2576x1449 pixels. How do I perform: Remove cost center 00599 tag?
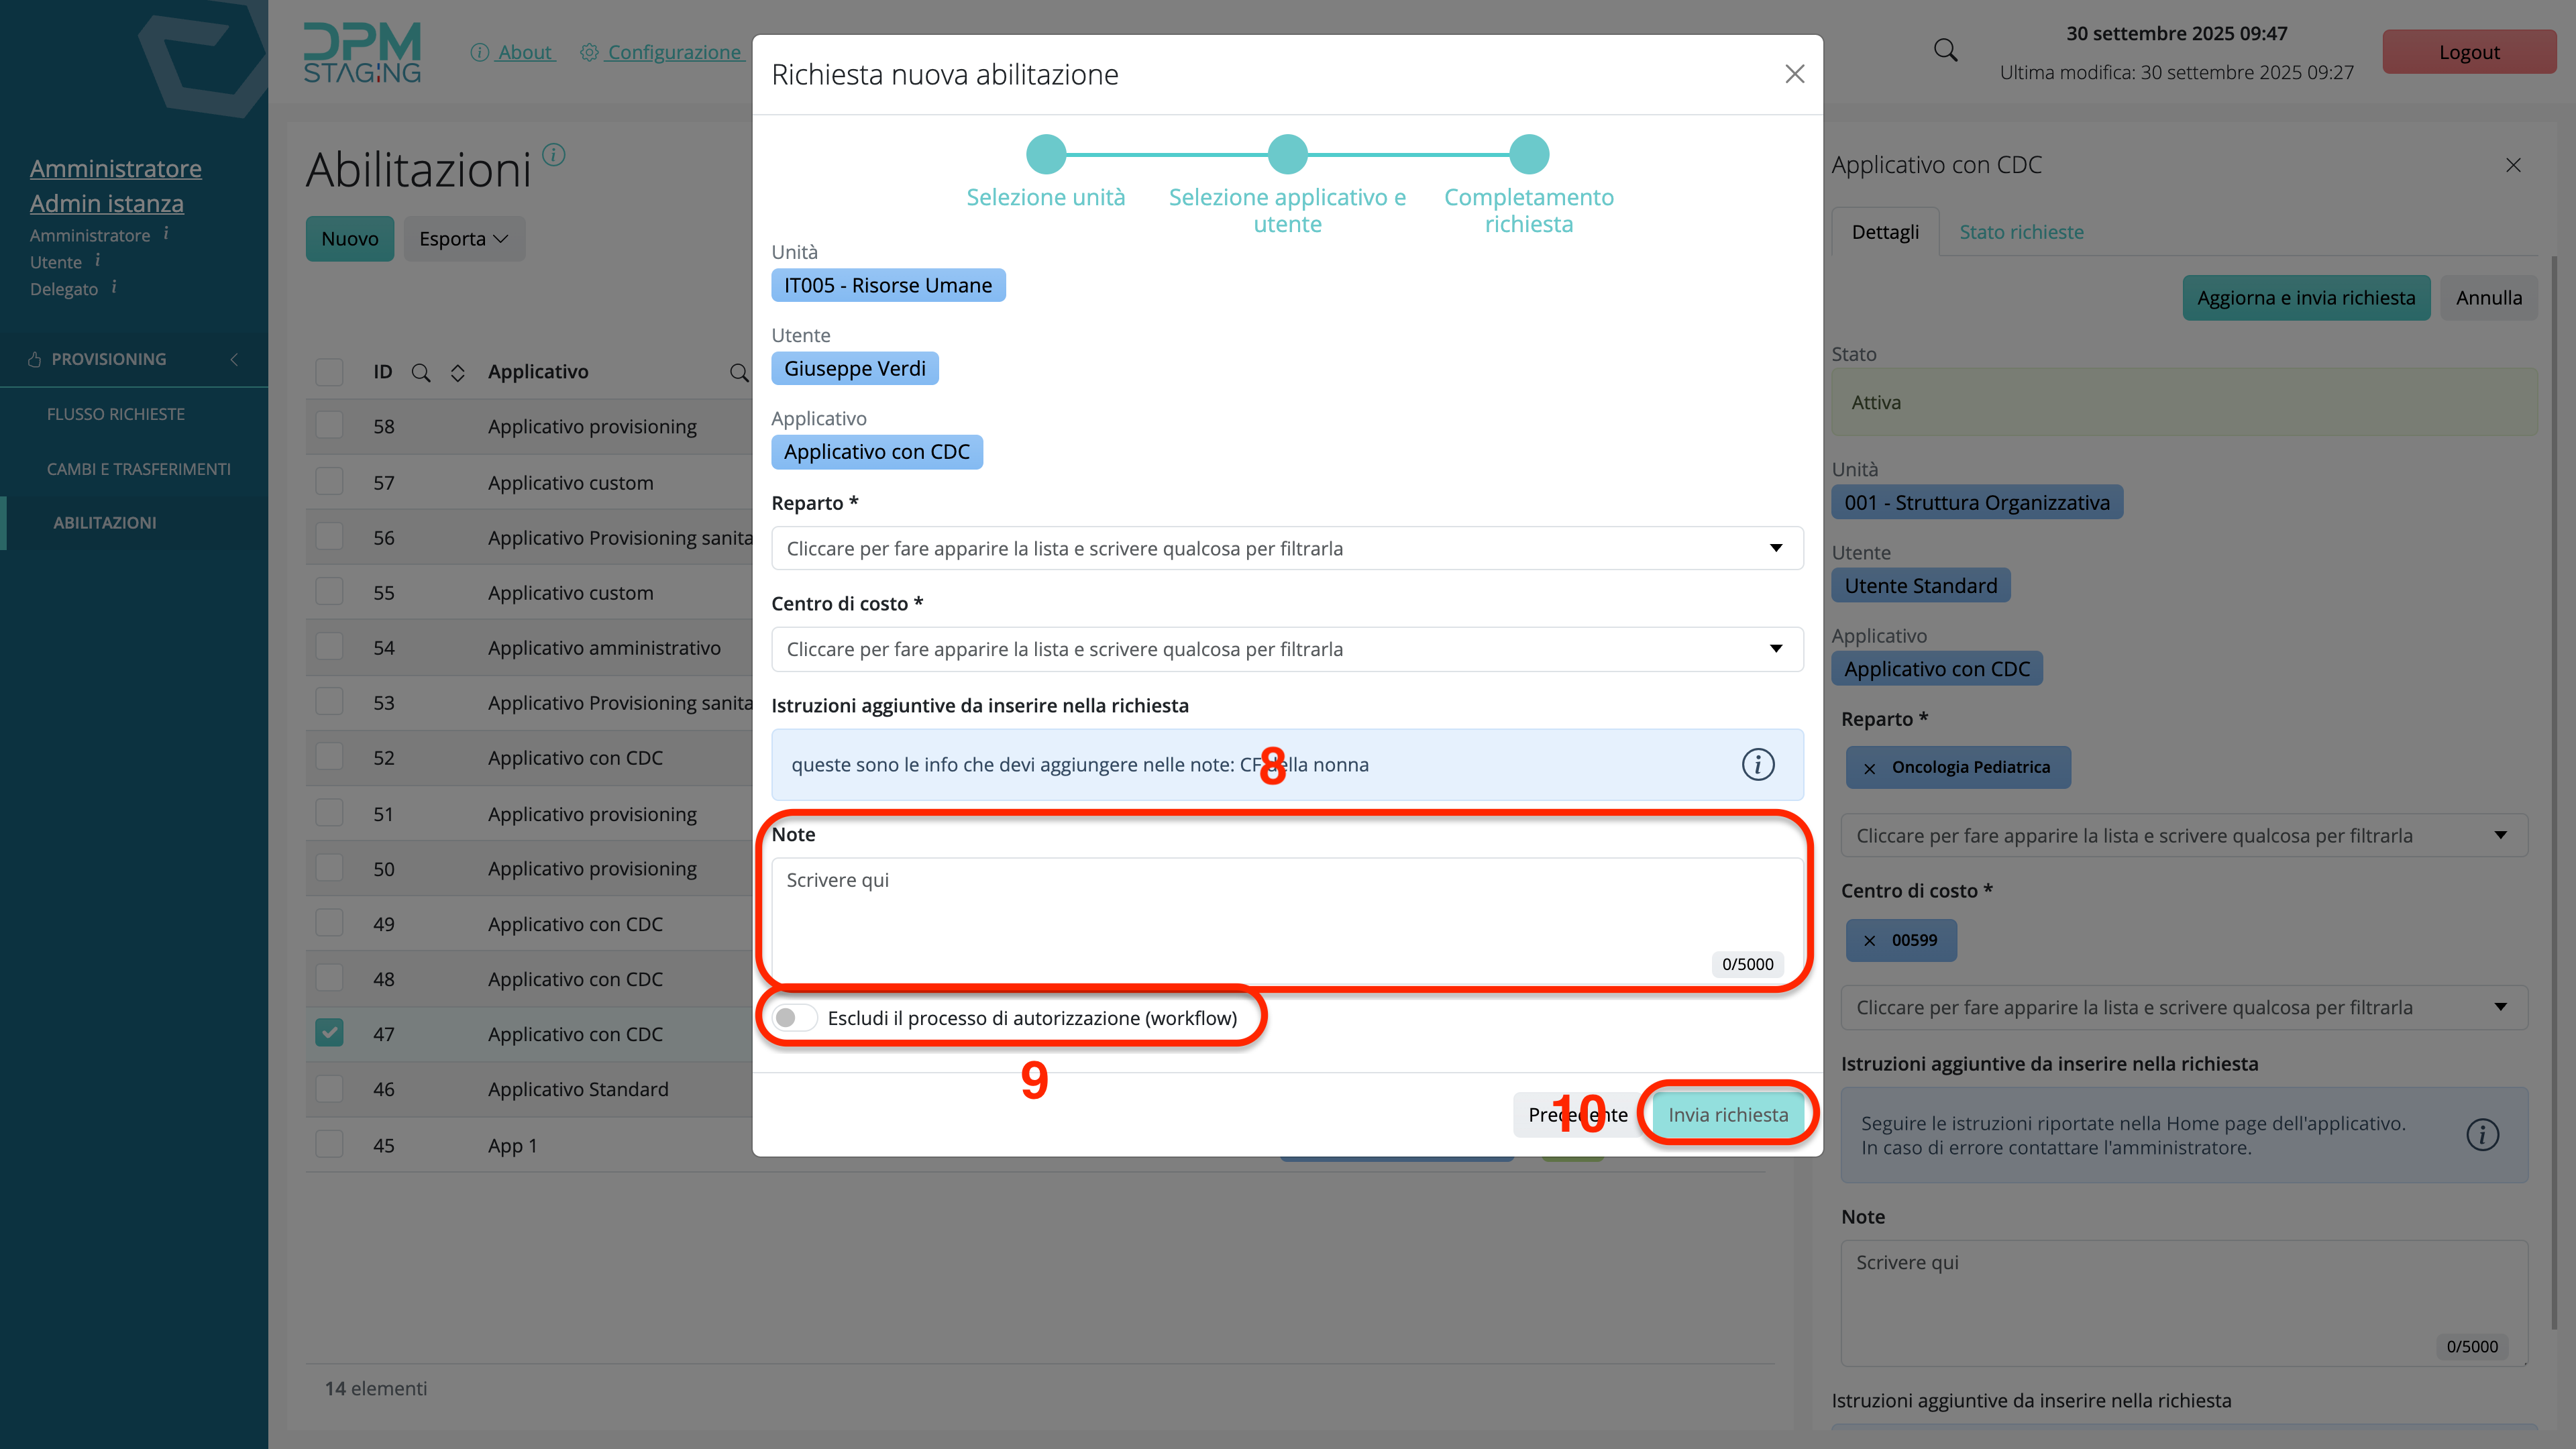[1869, 940]
